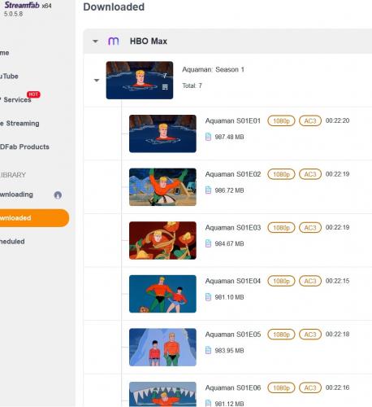Open the Scheduled library item
This screenshot has width=372, height=407.
pos(12,242)
